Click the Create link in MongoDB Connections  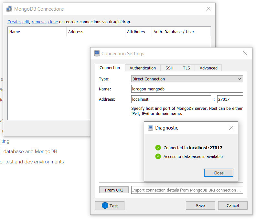[14, 22]
